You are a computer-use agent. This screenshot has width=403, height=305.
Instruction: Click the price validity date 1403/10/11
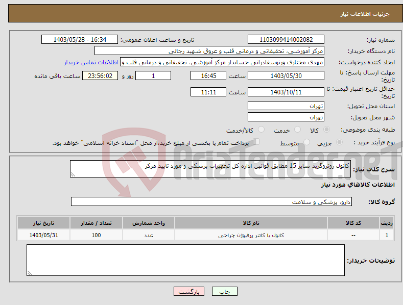click(x=286, y=92)
